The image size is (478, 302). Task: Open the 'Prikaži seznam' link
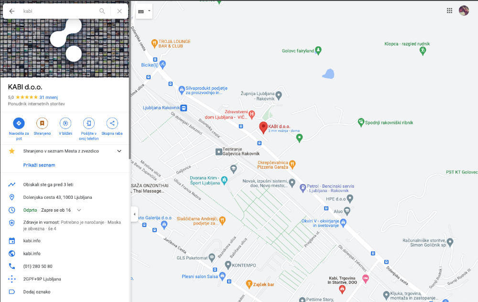coord(39,165)
